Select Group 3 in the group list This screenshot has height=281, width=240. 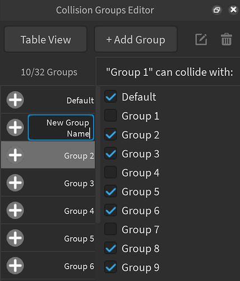(48, 183)
